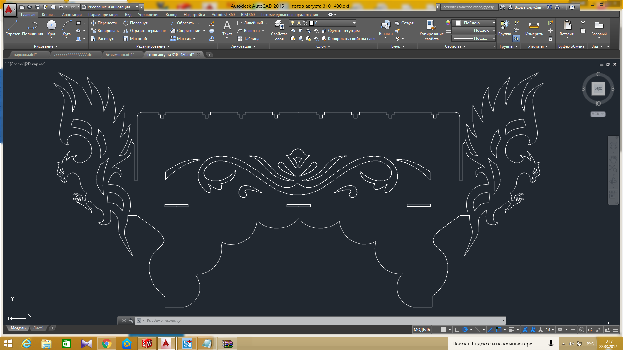This screenshot has height=350, width=623.
Task: Click the Копировать (Copy) tool
Action: click(x=104, y=30)
